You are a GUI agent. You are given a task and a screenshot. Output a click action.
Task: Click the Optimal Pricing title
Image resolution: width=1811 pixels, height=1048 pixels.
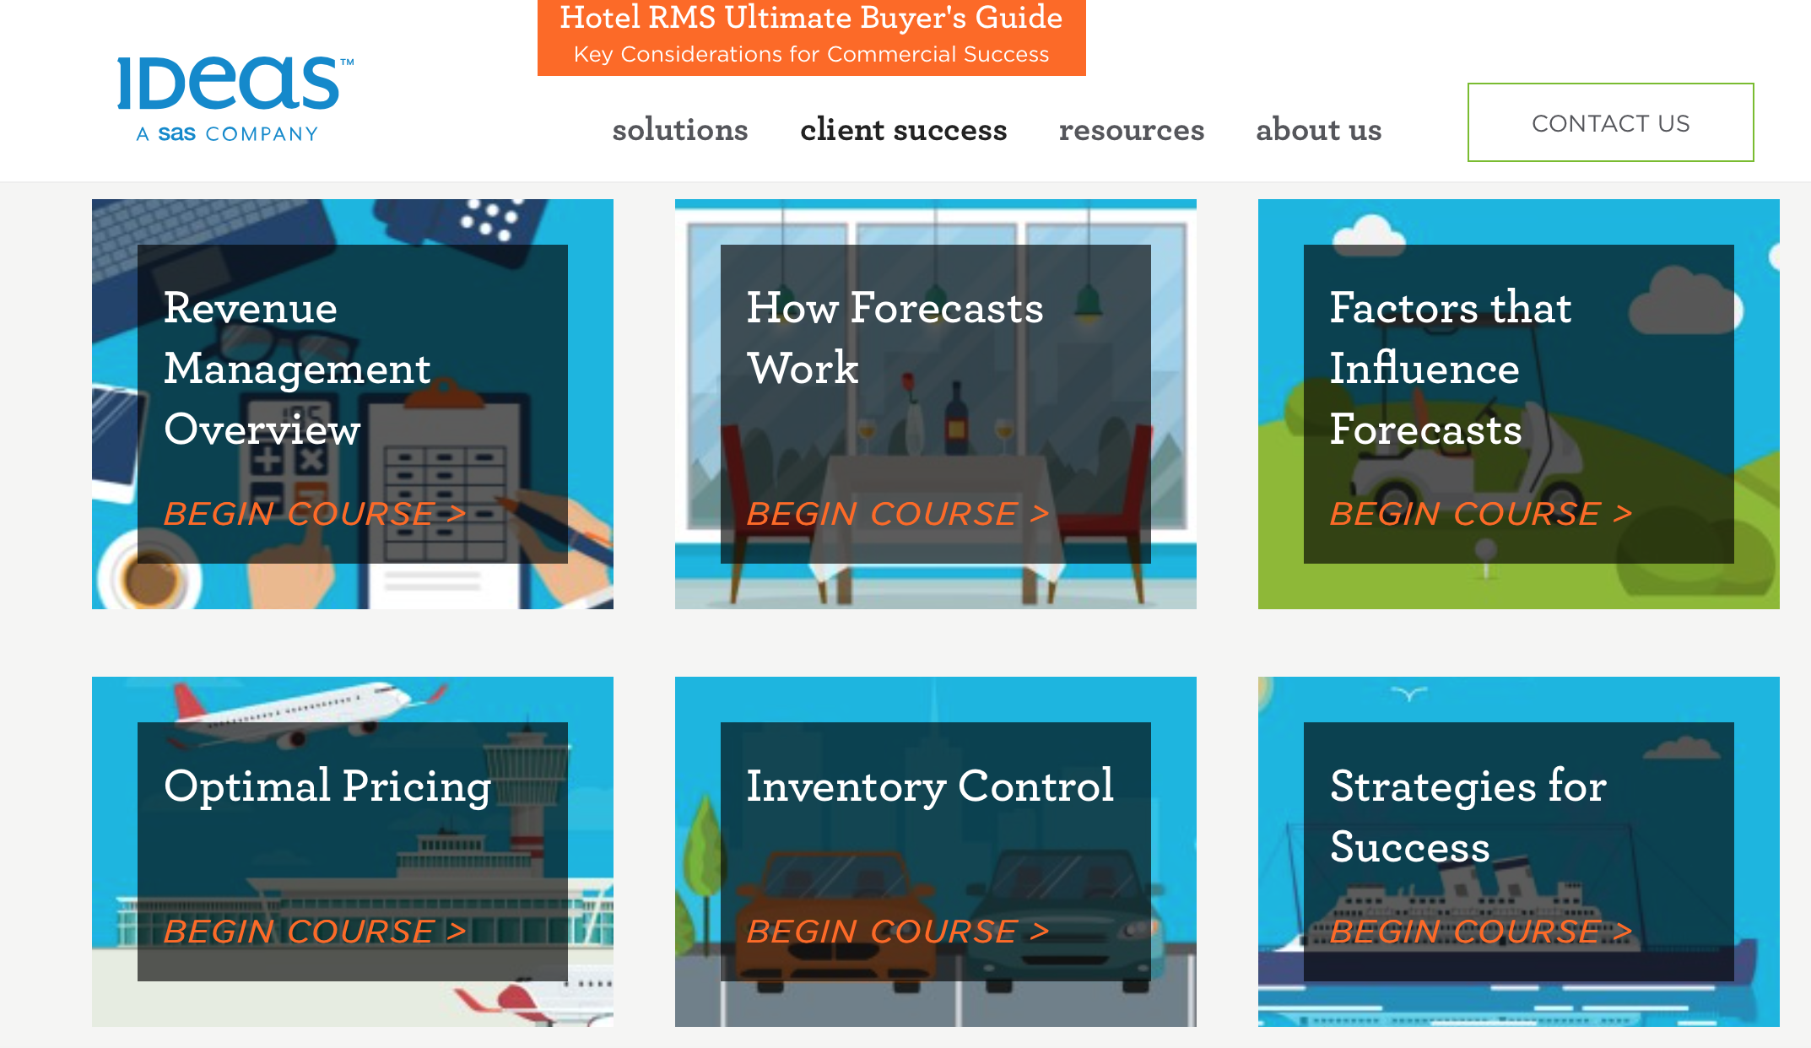click(327, 787)
